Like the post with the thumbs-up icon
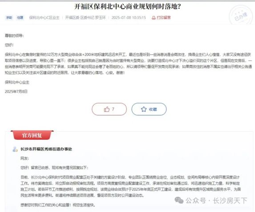The image size is (255, 212). 109,109
